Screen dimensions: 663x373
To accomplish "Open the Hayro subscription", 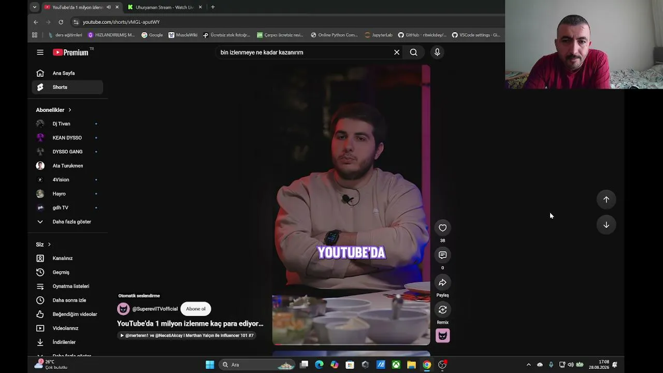I will [67, 194].
